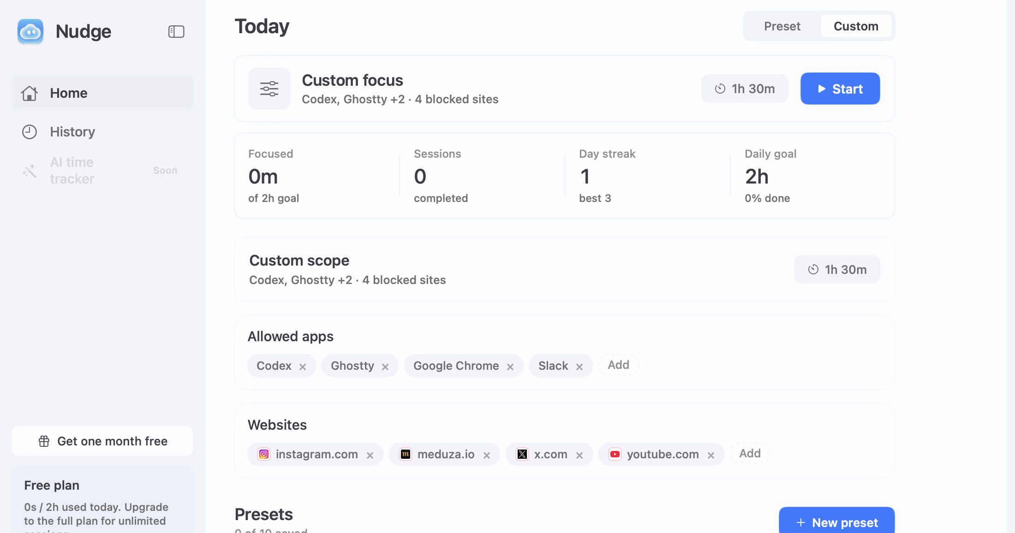This screenshot has height=533, width=1015.
Task: Click the Presets heading
Action: pyautogui.click(x=264, y=514)
